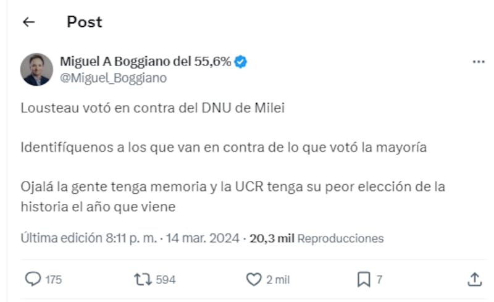Open the display name Miguel A Boggiano
Image resolution: width=494 pixels, height=302 pixels.
[x=145, y=61]
